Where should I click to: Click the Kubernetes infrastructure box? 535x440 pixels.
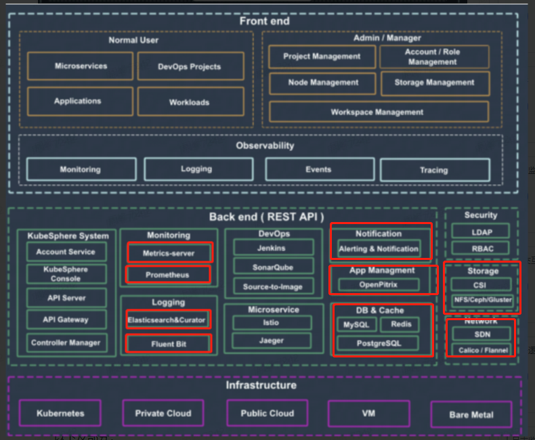(x=60, y=413)
